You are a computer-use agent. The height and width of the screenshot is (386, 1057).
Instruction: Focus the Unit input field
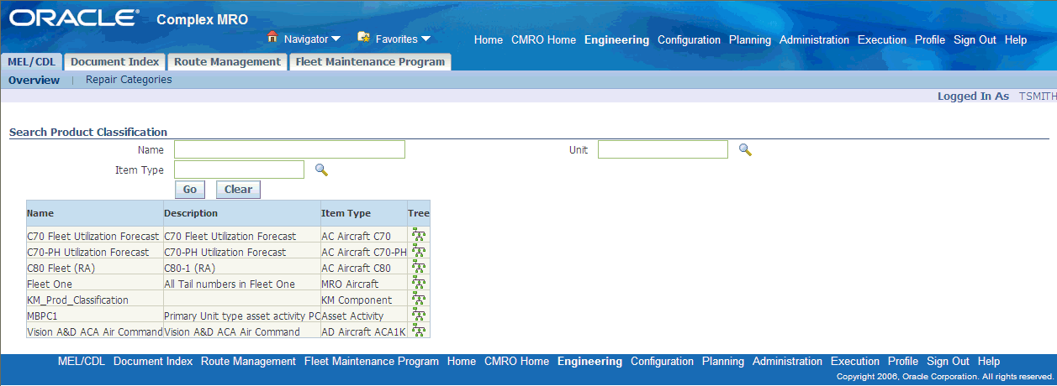[663, 149]
